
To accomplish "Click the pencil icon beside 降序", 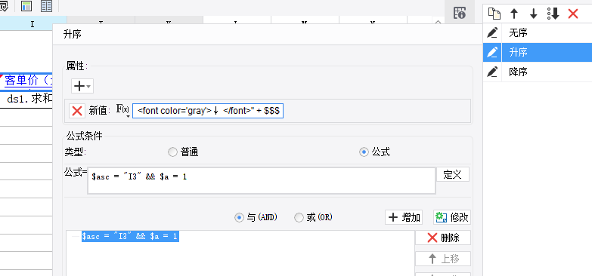I will tap(492, 72).
